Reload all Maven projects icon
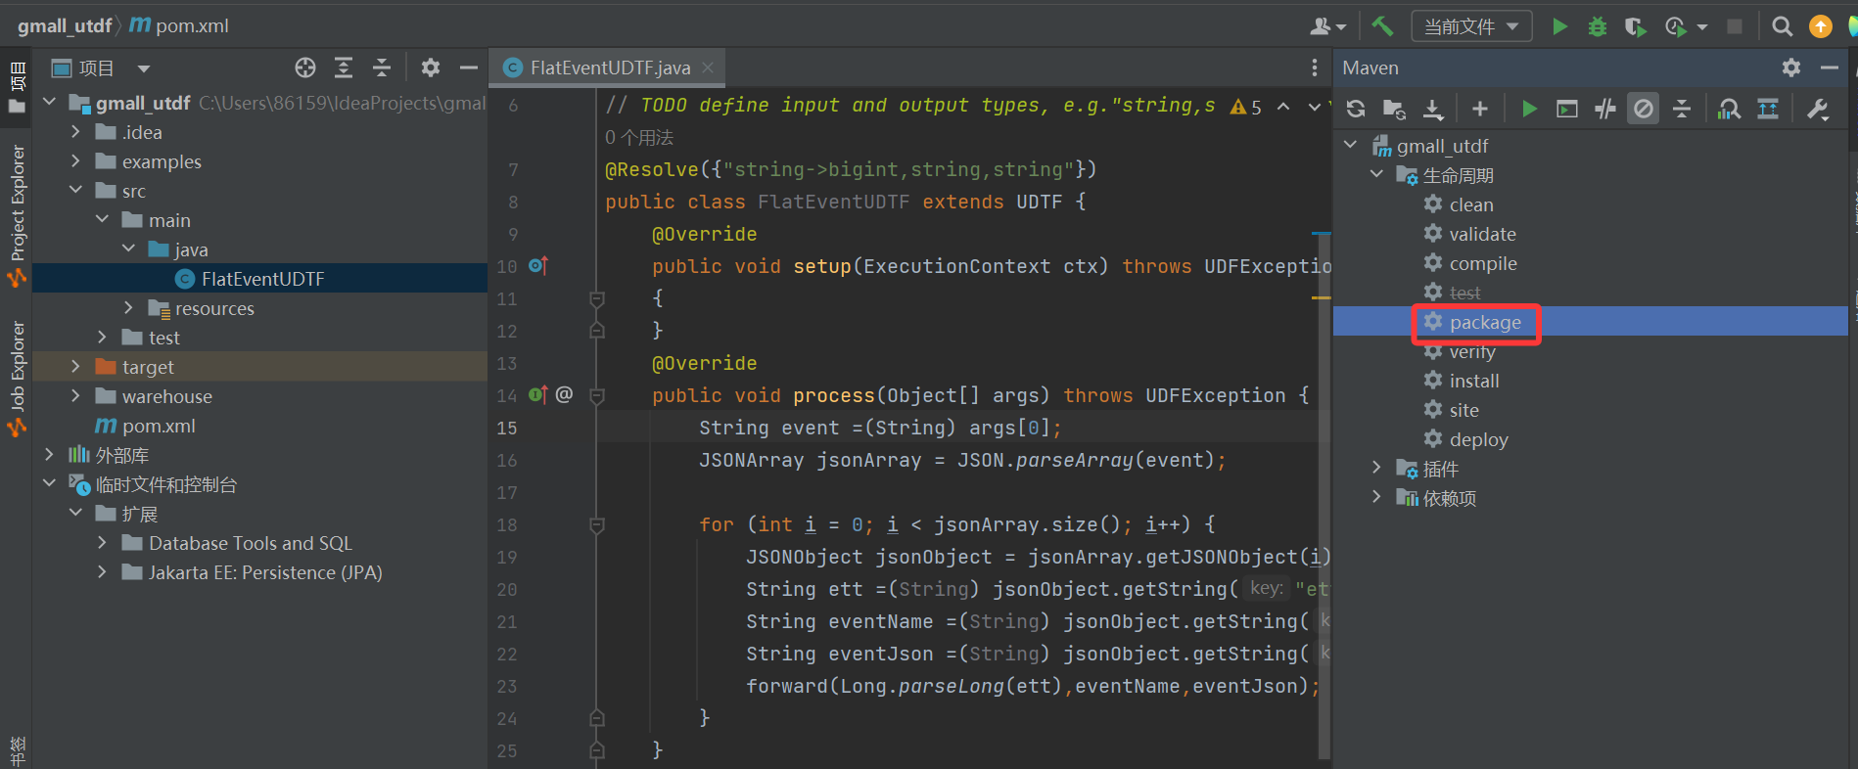The height and width of the screenshot is (769, 1858). [1356, 109]
